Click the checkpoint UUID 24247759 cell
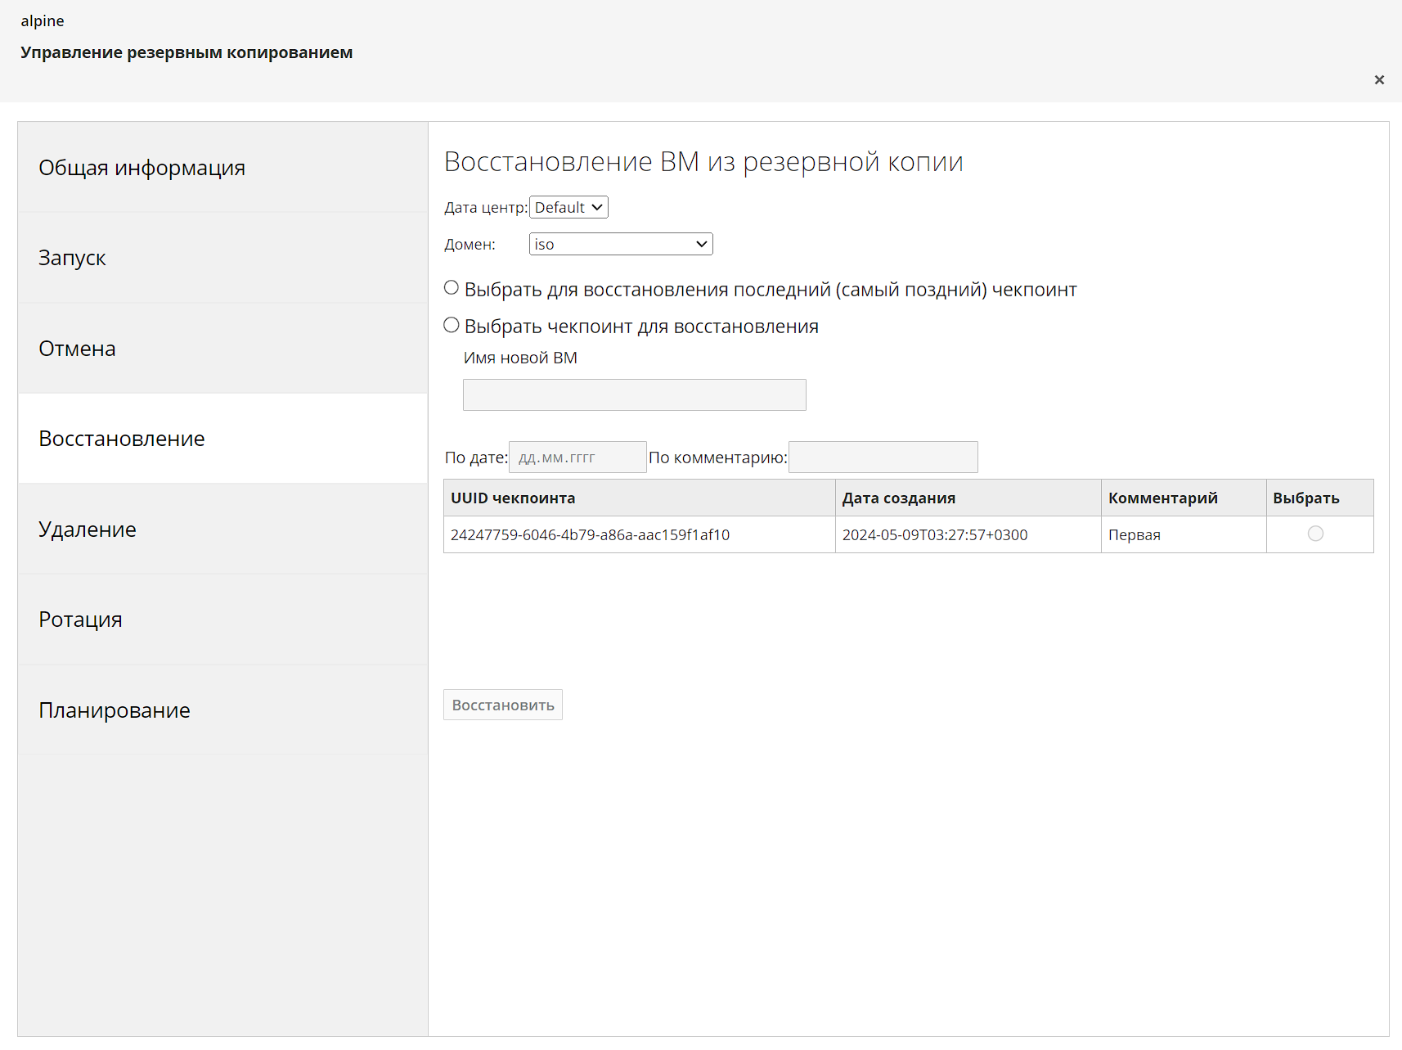Viewport: 1402px width, 1050px height. (x=590, y=535)
